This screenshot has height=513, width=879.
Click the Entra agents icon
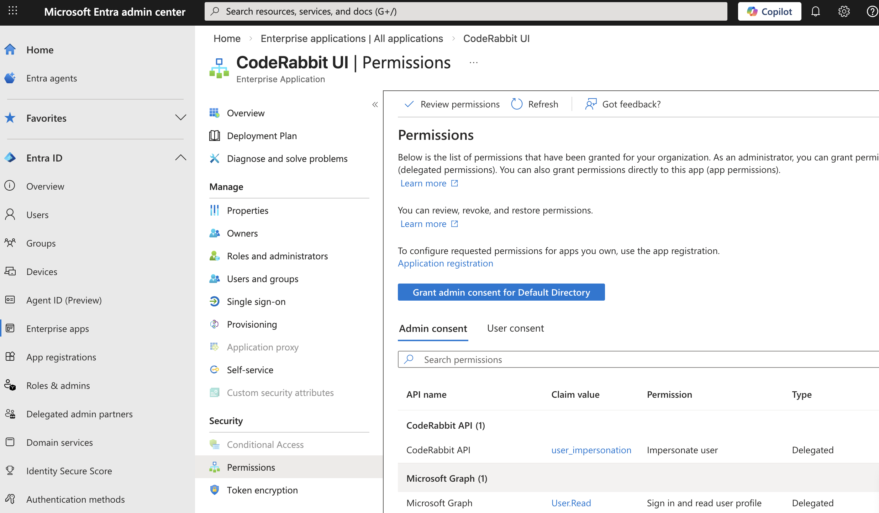10,78
